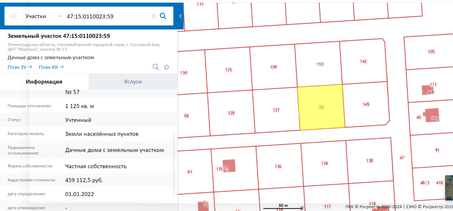
Task: Switch to the Информация tab
Action: (x=44, y=82)
